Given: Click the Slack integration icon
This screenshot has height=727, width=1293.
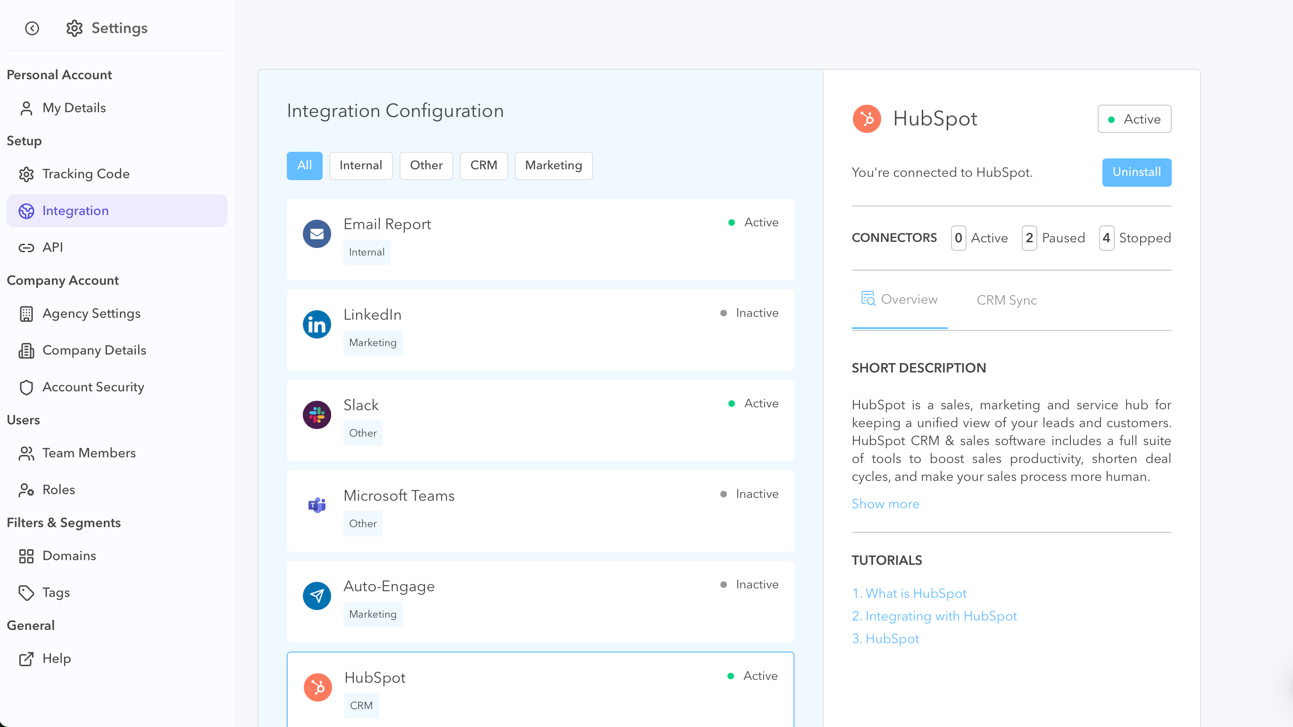Looking at the screenshot, I should pyautogui.click(x=317, y=414).
